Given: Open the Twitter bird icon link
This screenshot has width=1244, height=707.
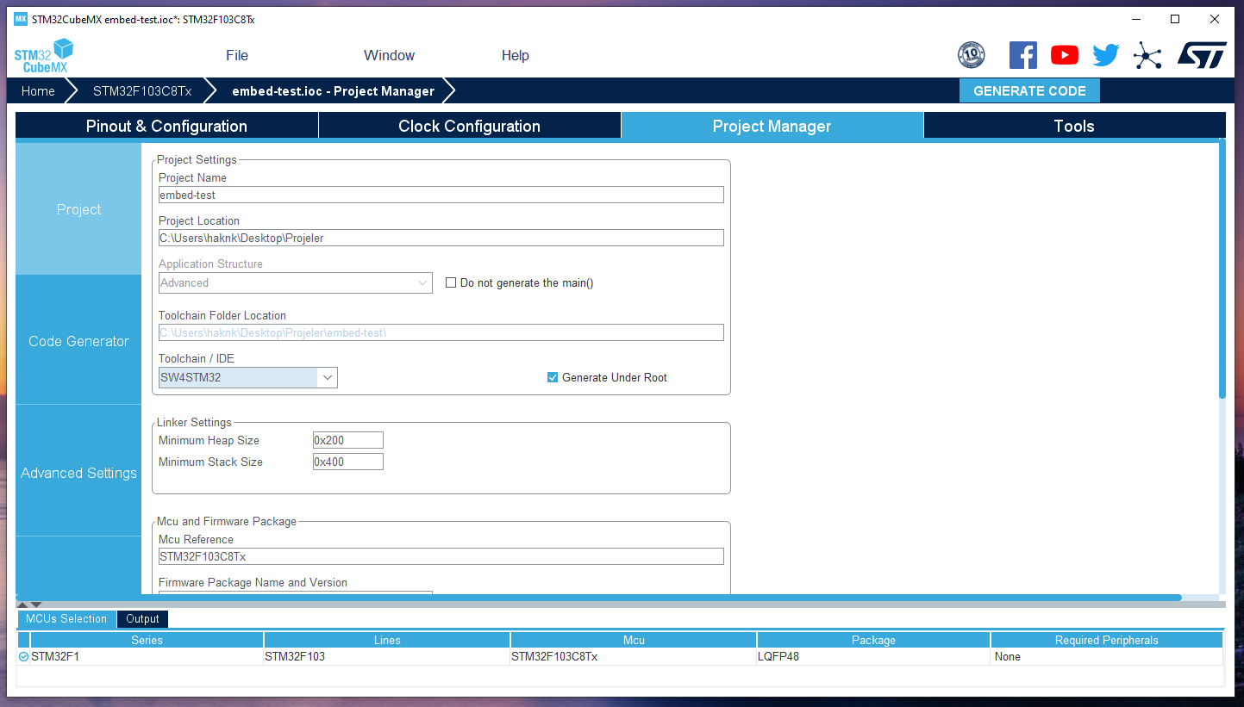Looking at the screenshot, I should (x=1106, y=55).
